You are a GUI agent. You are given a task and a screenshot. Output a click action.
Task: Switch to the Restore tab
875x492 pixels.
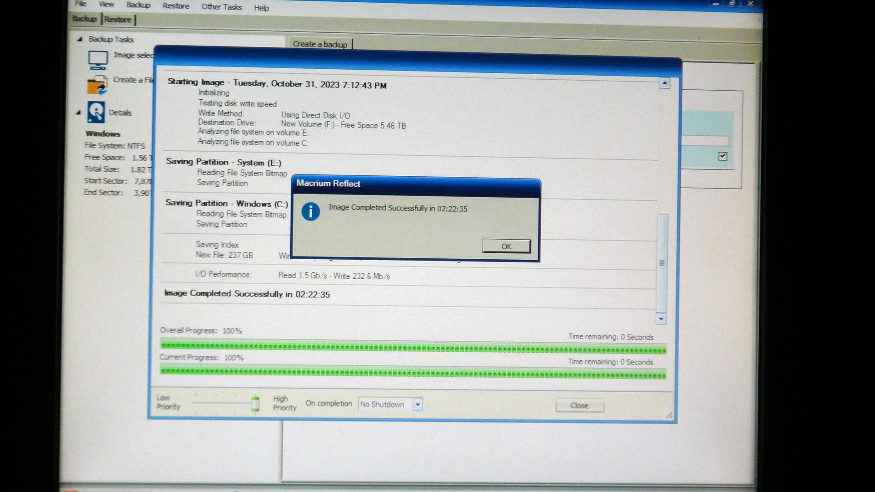click(x=118, y=20)
